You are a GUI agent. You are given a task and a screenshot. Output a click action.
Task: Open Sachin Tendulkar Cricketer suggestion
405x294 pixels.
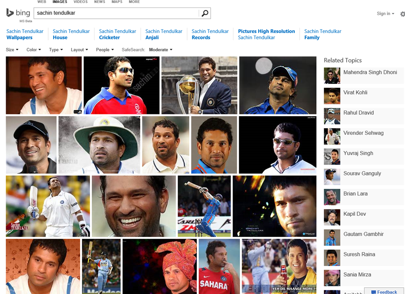click(117, 34)
